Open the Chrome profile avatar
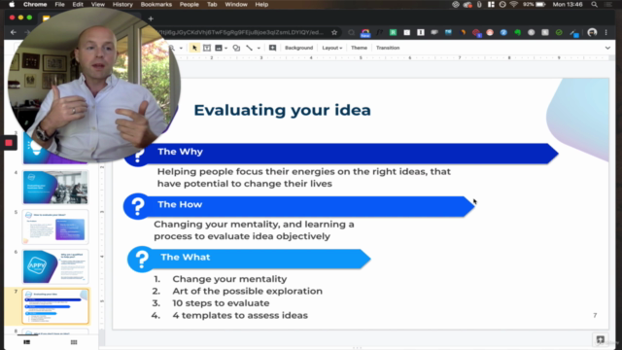 click(592, 32)
